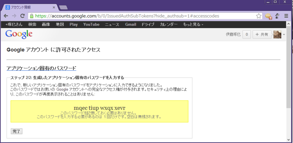Minimize the Chrome window
This screenshot has height=143, width=293.
pos(268,2)
